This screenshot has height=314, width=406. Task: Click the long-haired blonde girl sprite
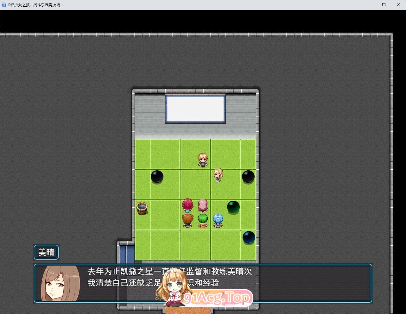pos(218,175)
